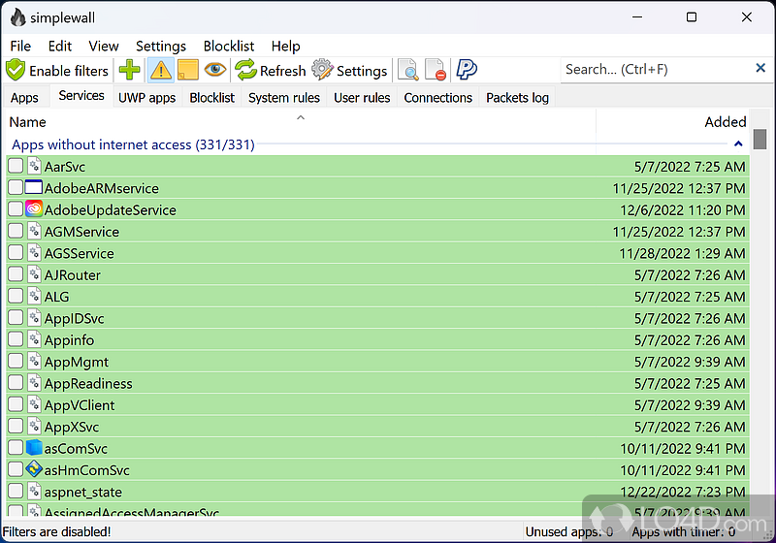
Task: Open the log file magnifier icon
Action: pyautogui.click(x=410, y=70)
